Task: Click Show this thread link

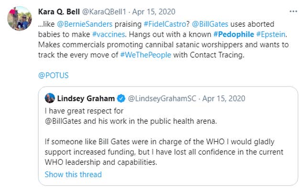Action: tap(73, 174)
